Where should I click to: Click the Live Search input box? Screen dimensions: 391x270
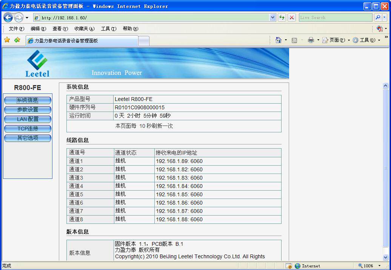coord(336,17)
